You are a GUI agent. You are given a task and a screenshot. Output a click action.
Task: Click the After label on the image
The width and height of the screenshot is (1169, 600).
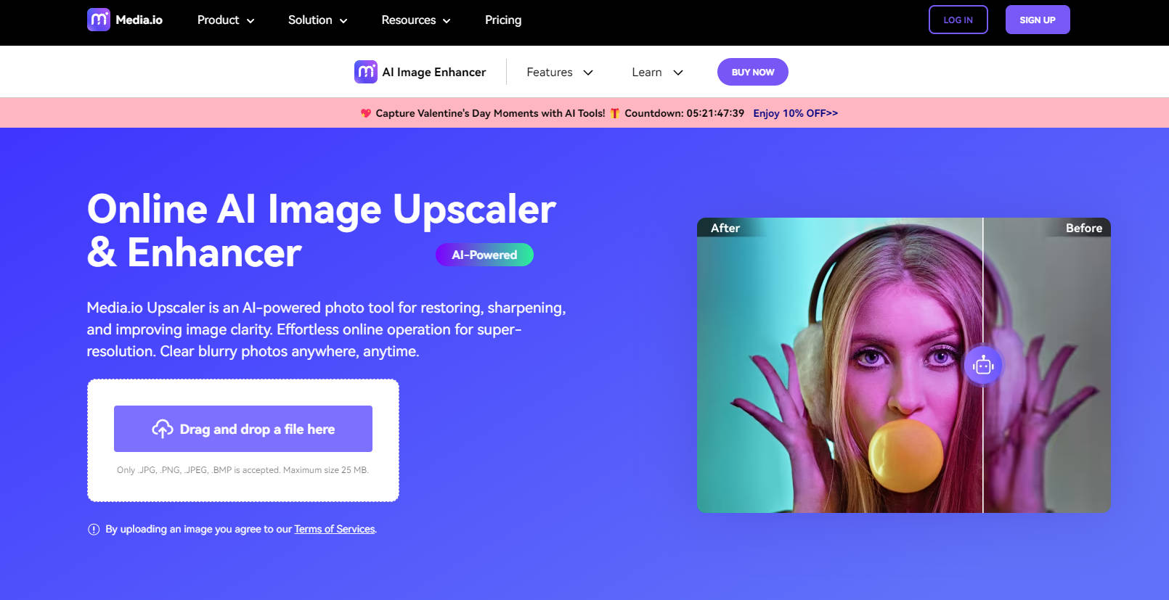(725, 228)
